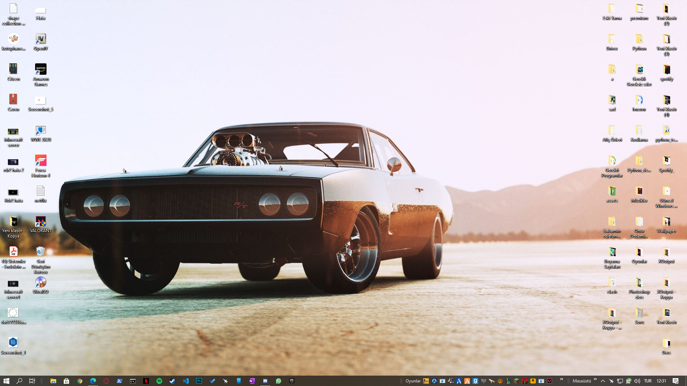
Task: Open Minecraft in the Oyunlar toolbar
Action: [517, 381]
